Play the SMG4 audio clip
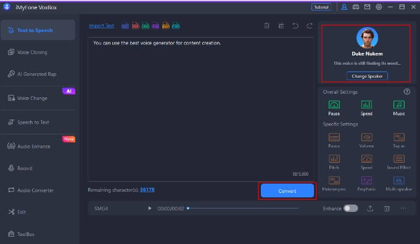Image resolution: width=420 pixels, height=244 pixels. click(x=150, y=208)
